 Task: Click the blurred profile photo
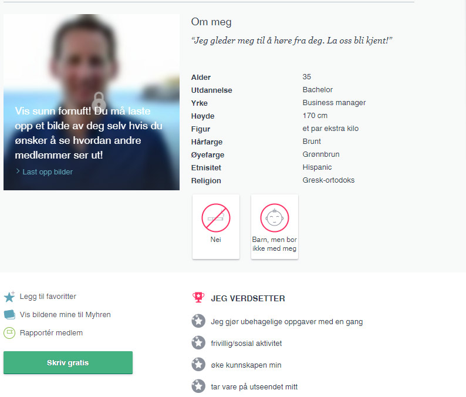point(92,102)
